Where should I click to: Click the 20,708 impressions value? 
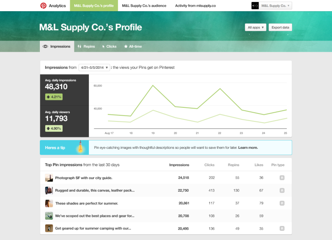point(183,216)
